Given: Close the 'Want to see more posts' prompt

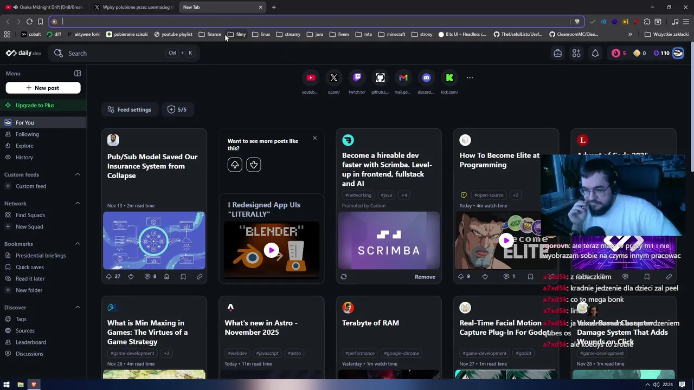Looking at the screenshot, I should tap(314, 138).
